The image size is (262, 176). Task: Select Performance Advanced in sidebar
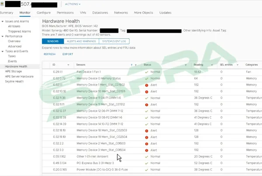click(15, 46)
